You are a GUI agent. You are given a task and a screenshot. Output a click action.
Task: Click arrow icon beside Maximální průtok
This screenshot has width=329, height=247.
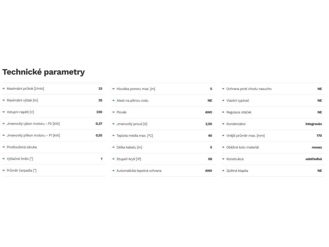pyautogui.click(x=4, y=88)
